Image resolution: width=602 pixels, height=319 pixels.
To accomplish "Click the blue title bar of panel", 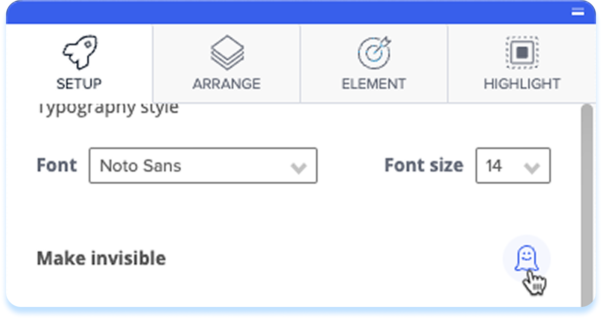I will 286,13.
